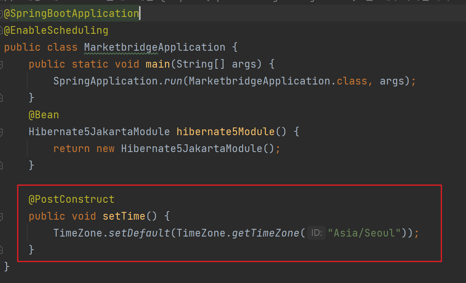Click the setDefault method call
The height and width of the screenshot is (283, 466).
point(139,233)
